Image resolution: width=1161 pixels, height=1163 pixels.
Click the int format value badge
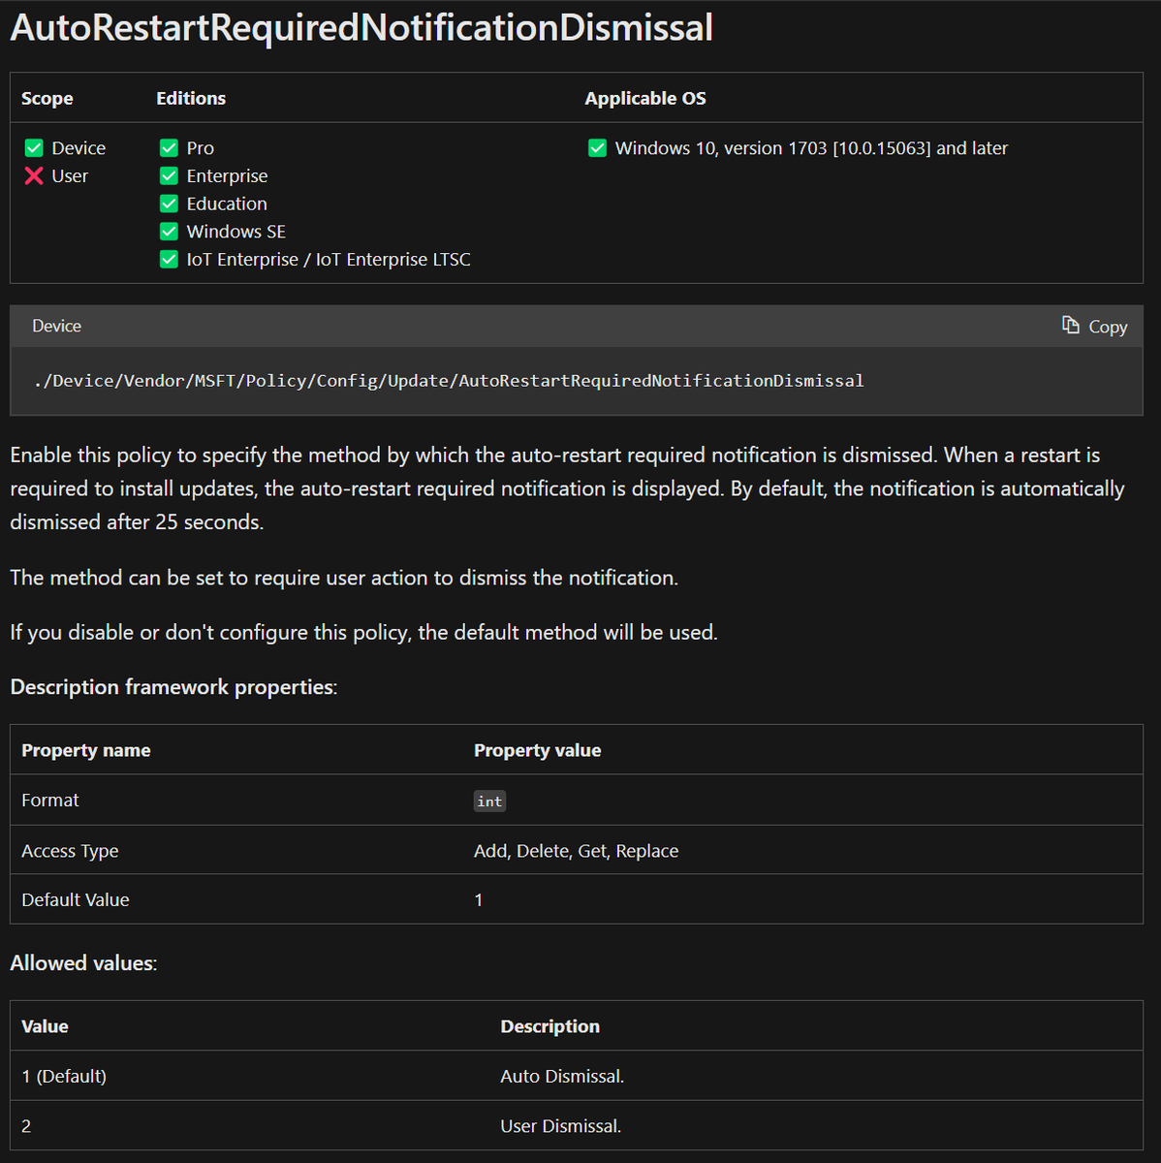(x=489, y=802)
